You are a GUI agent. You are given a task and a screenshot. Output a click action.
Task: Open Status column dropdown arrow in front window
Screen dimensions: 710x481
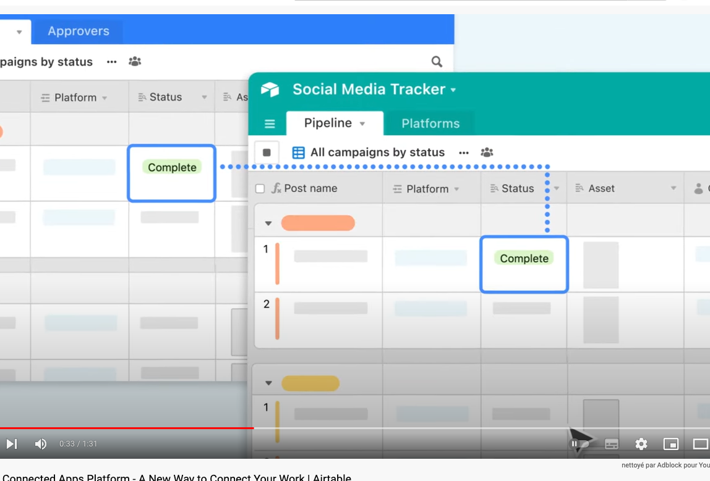pos(557,188)
